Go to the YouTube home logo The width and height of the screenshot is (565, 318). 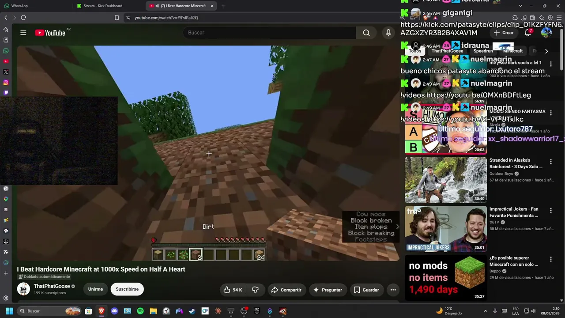[x=50, y=33]
